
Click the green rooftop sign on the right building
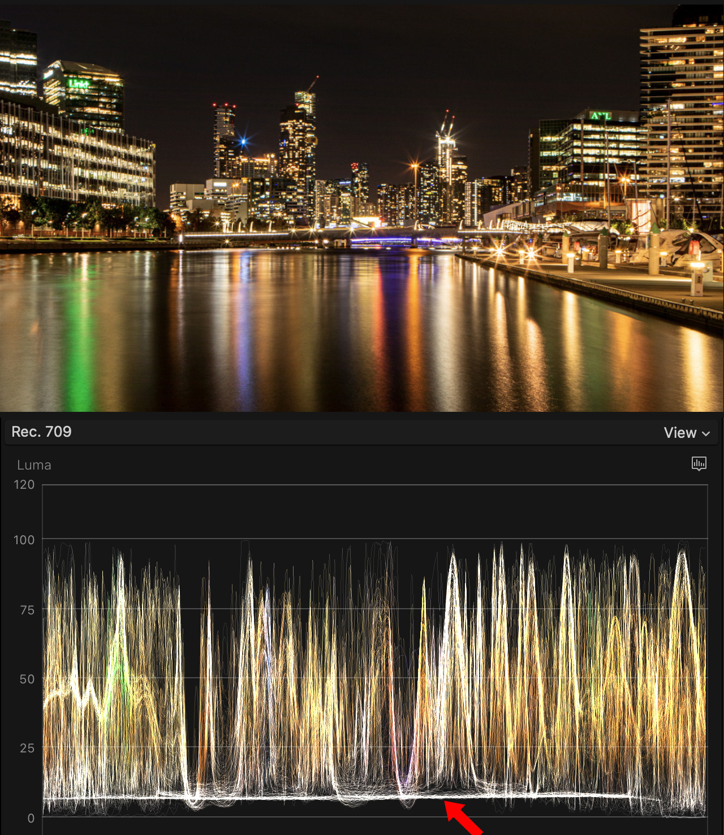point(601,116)
